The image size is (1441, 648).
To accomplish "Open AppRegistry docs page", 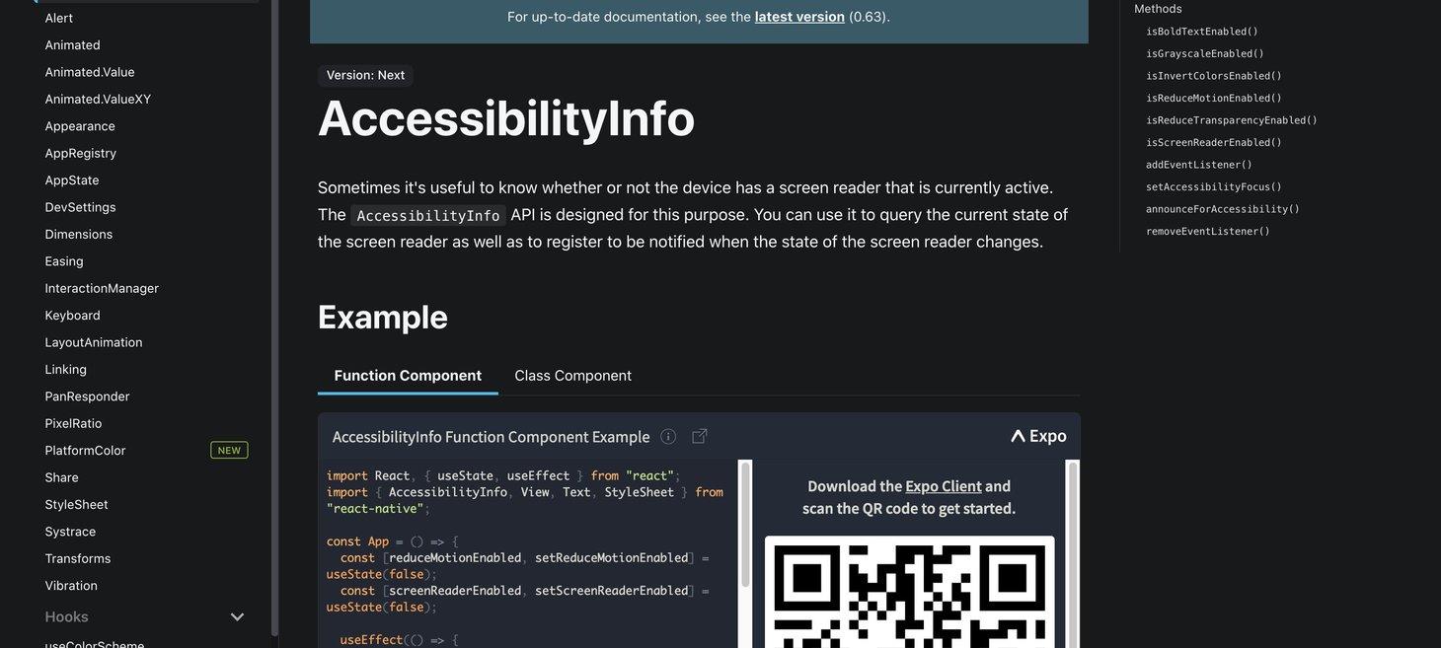I will click(81, 153).
